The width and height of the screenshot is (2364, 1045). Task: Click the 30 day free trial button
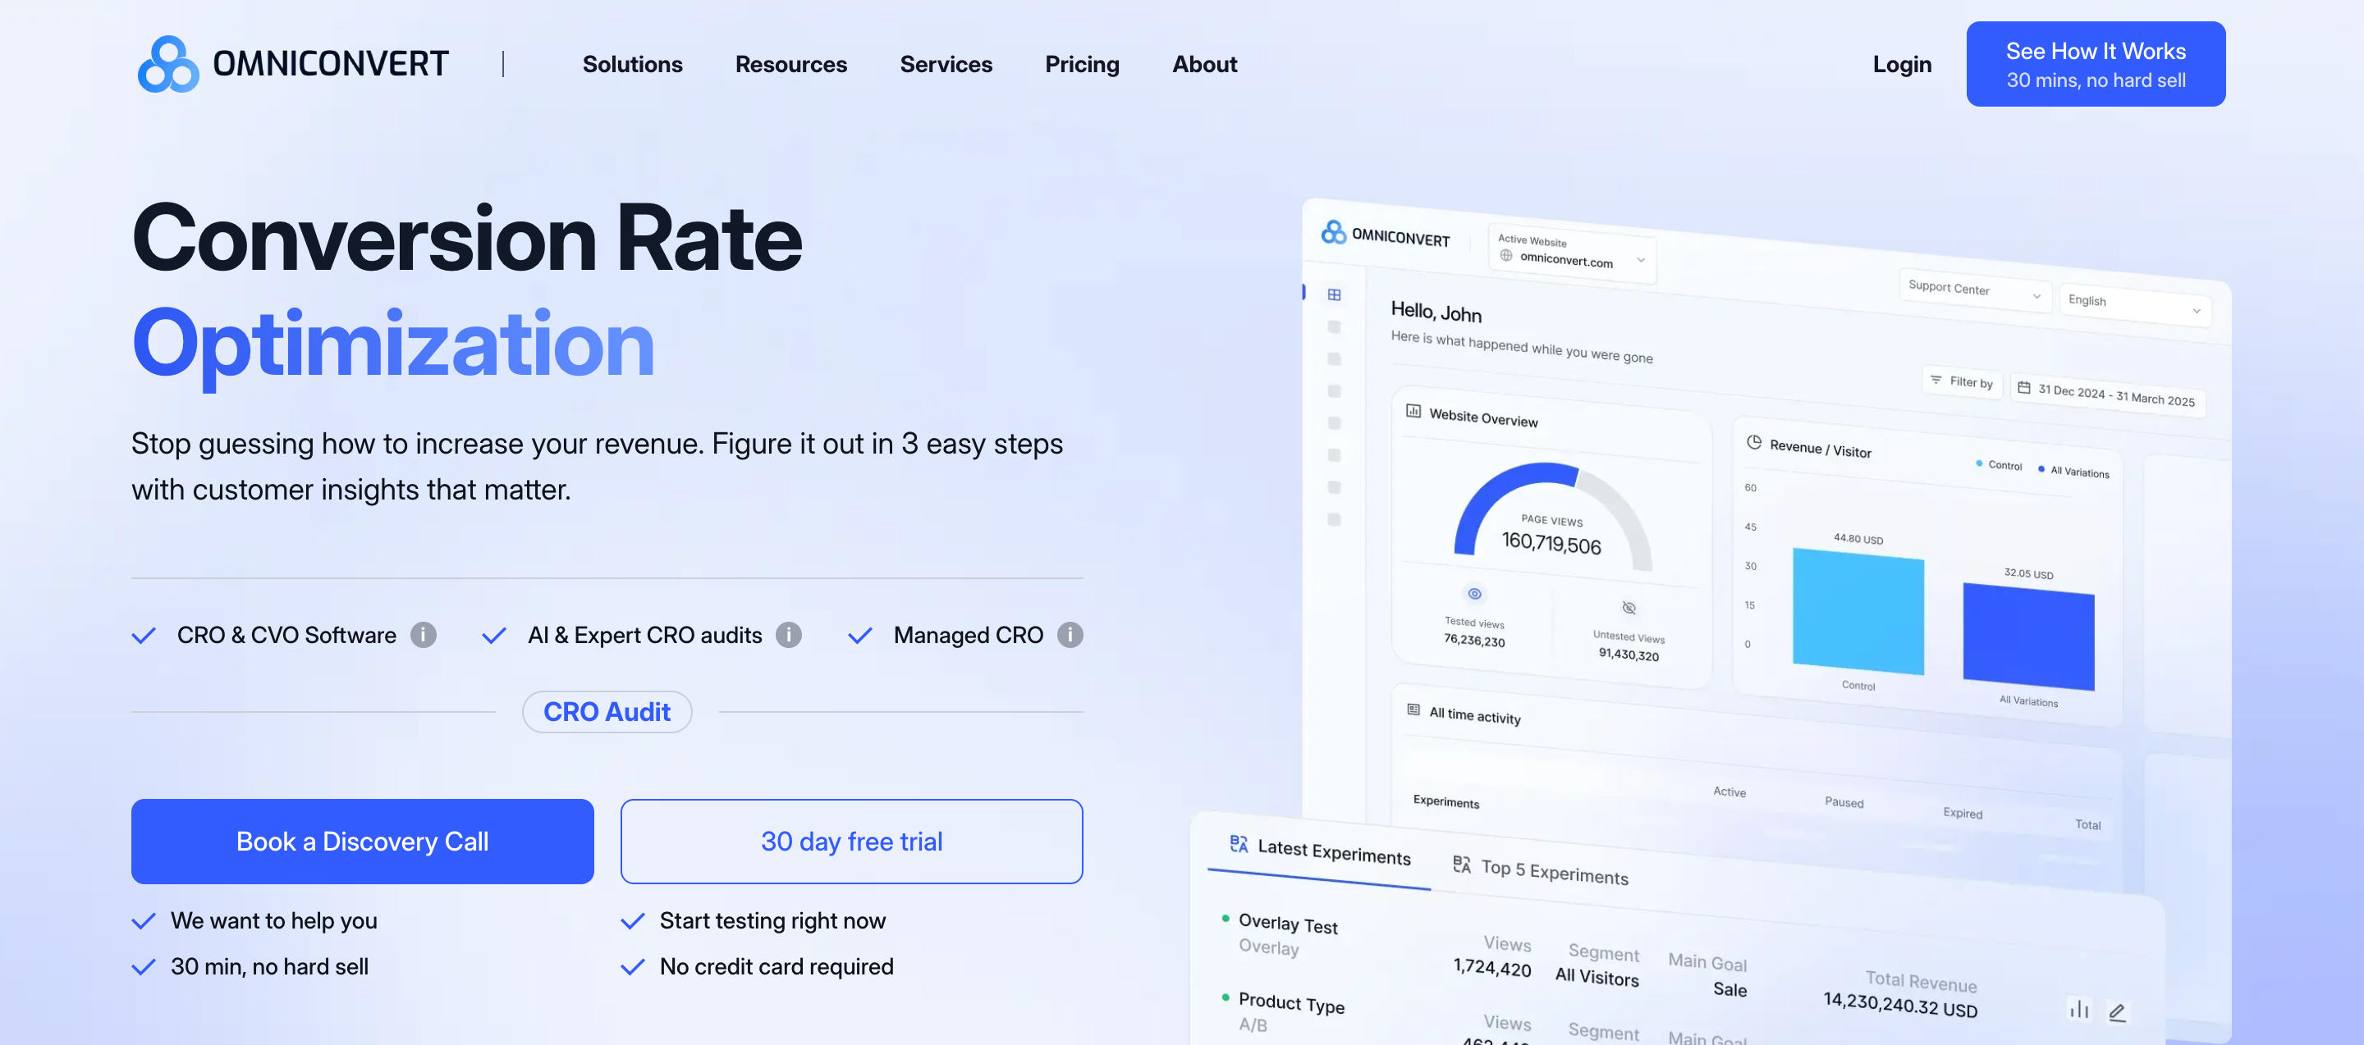850,841
